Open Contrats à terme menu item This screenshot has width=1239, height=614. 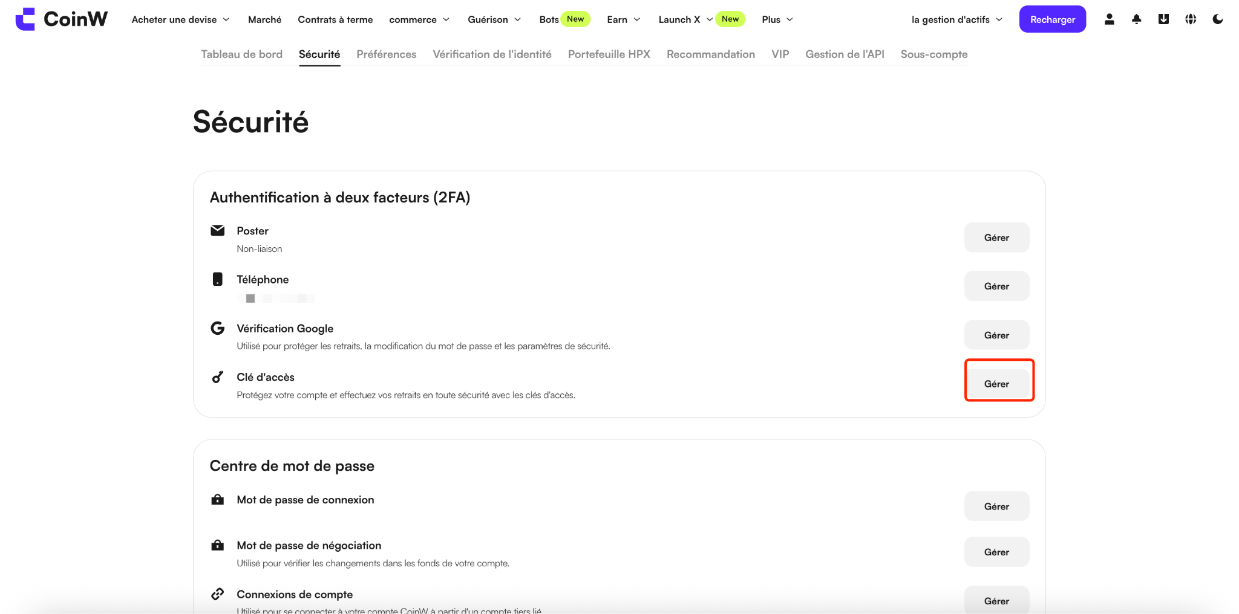click(335, 19)
